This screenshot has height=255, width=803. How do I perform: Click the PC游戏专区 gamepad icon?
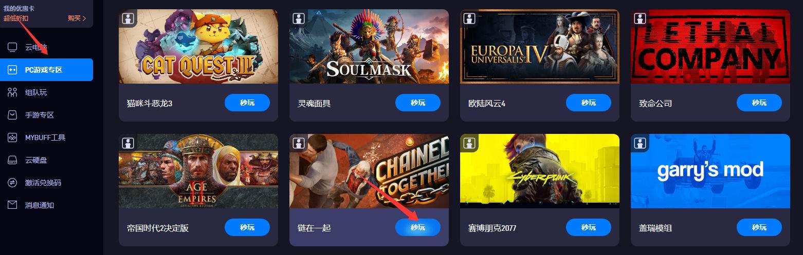(x=12, y=70)
